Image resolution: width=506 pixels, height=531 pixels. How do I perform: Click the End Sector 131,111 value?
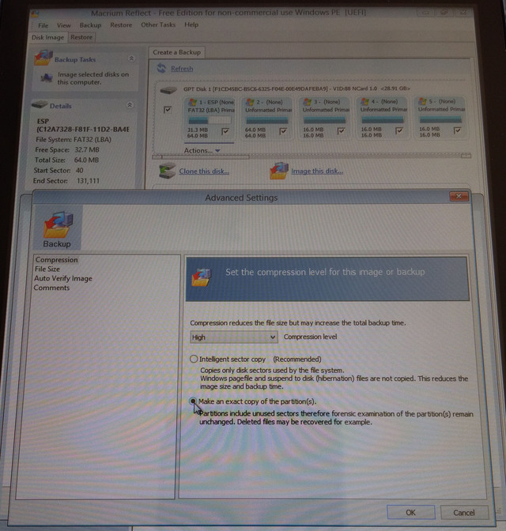[x=88, y=181]
